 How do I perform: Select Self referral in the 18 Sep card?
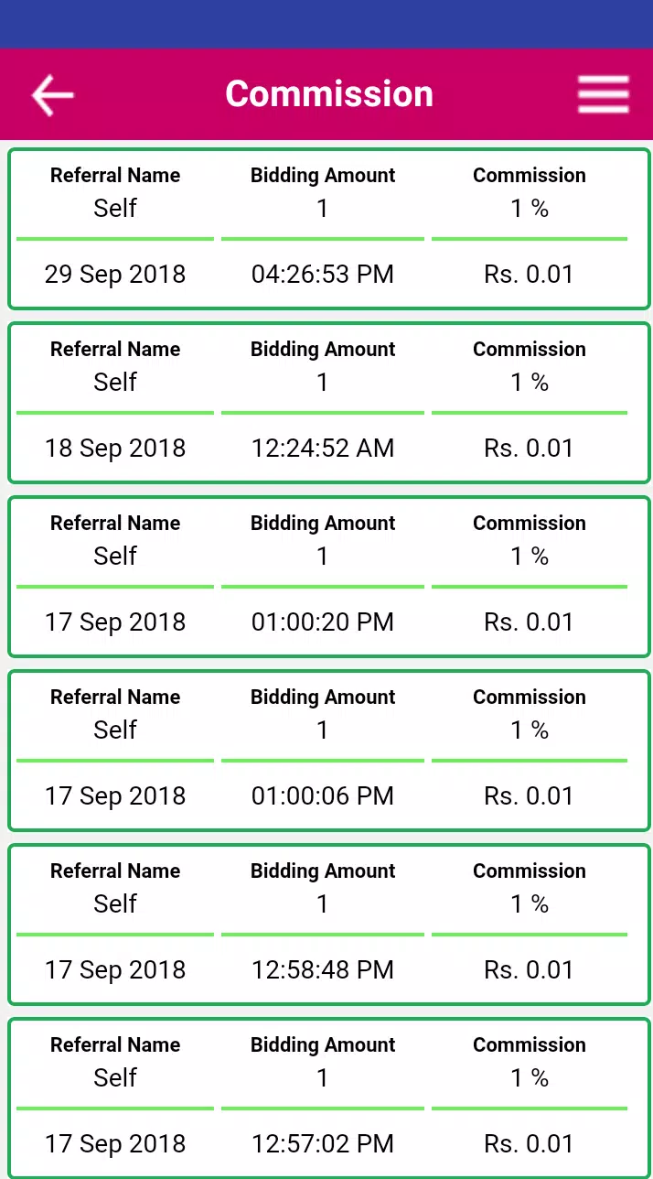point(115,382)
